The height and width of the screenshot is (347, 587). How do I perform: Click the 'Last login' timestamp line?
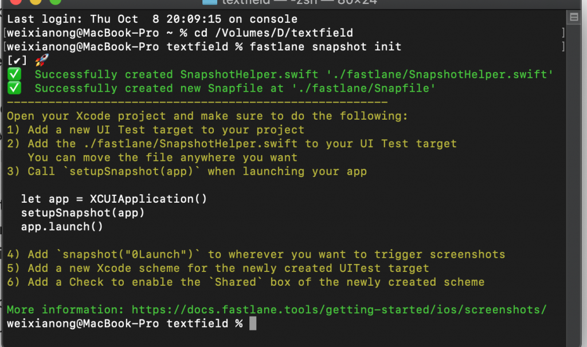click(x=152, y=19)
